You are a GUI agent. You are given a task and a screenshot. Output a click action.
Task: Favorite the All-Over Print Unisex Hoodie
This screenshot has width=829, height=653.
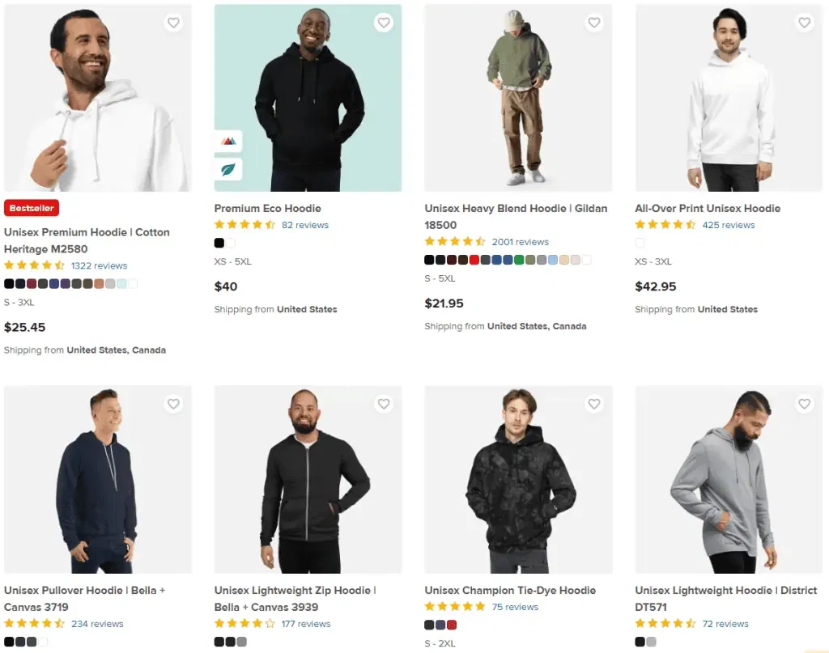805,23
